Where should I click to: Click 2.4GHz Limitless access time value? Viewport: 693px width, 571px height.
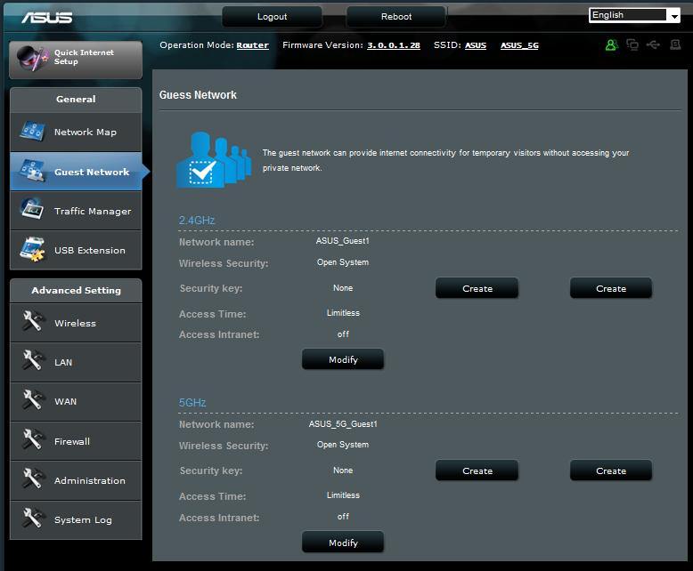[x=343, y=313]
